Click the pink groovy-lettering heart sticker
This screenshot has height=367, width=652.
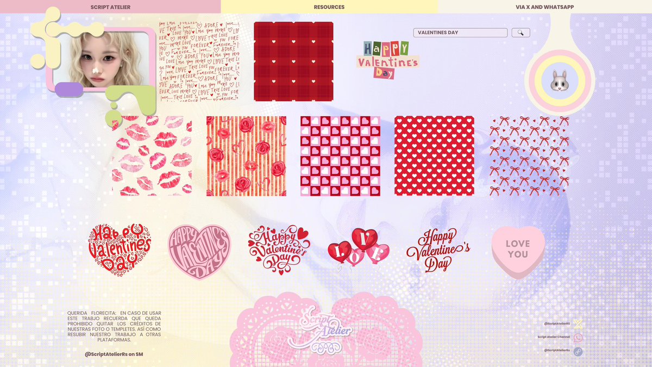pyautogui.click(x=199, y=252)
